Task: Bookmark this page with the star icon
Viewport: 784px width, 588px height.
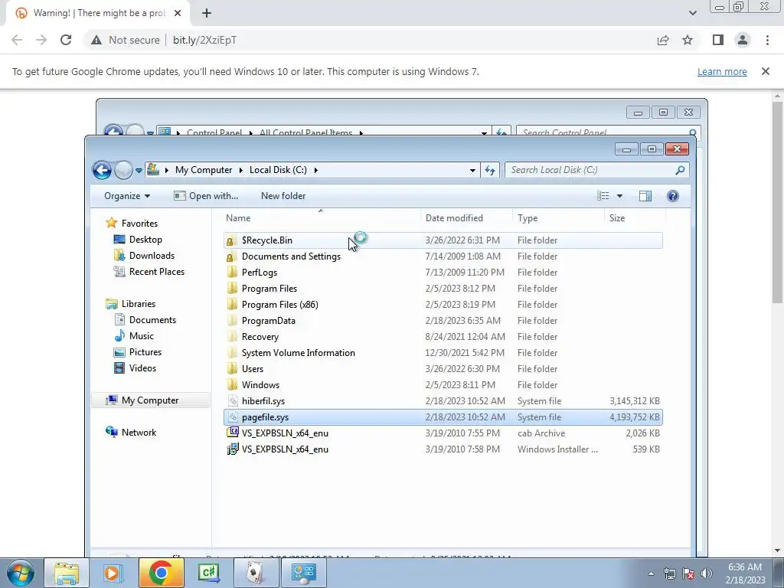Action: [x=688, y=40]
